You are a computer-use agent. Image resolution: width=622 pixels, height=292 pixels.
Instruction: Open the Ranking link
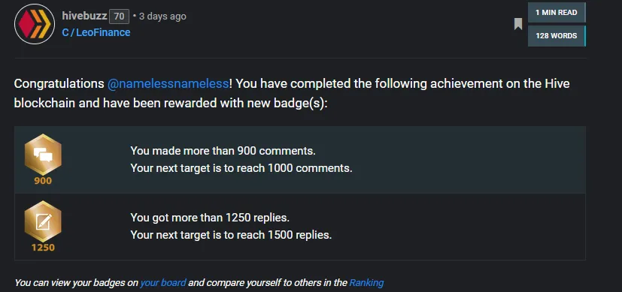coord(366,283)
